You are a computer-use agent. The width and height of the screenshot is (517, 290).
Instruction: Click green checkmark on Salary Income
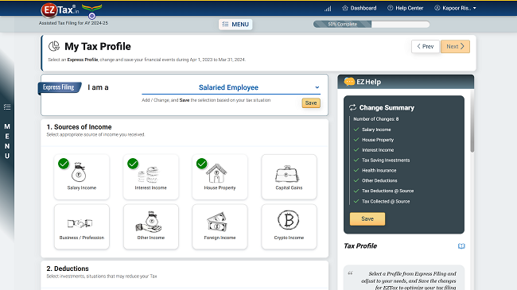64,164
